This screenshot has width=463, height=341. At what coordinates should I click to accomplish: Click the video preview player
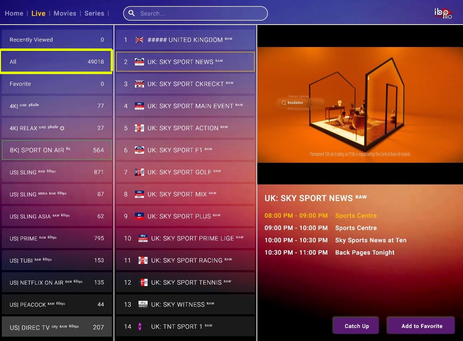click(360, 105)
